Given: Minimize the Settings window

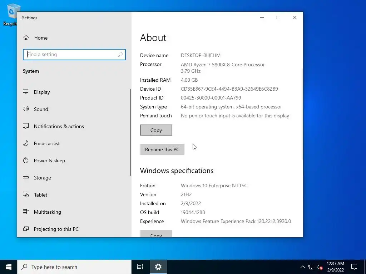Looking at the screenshot, I should pos(262,17).
